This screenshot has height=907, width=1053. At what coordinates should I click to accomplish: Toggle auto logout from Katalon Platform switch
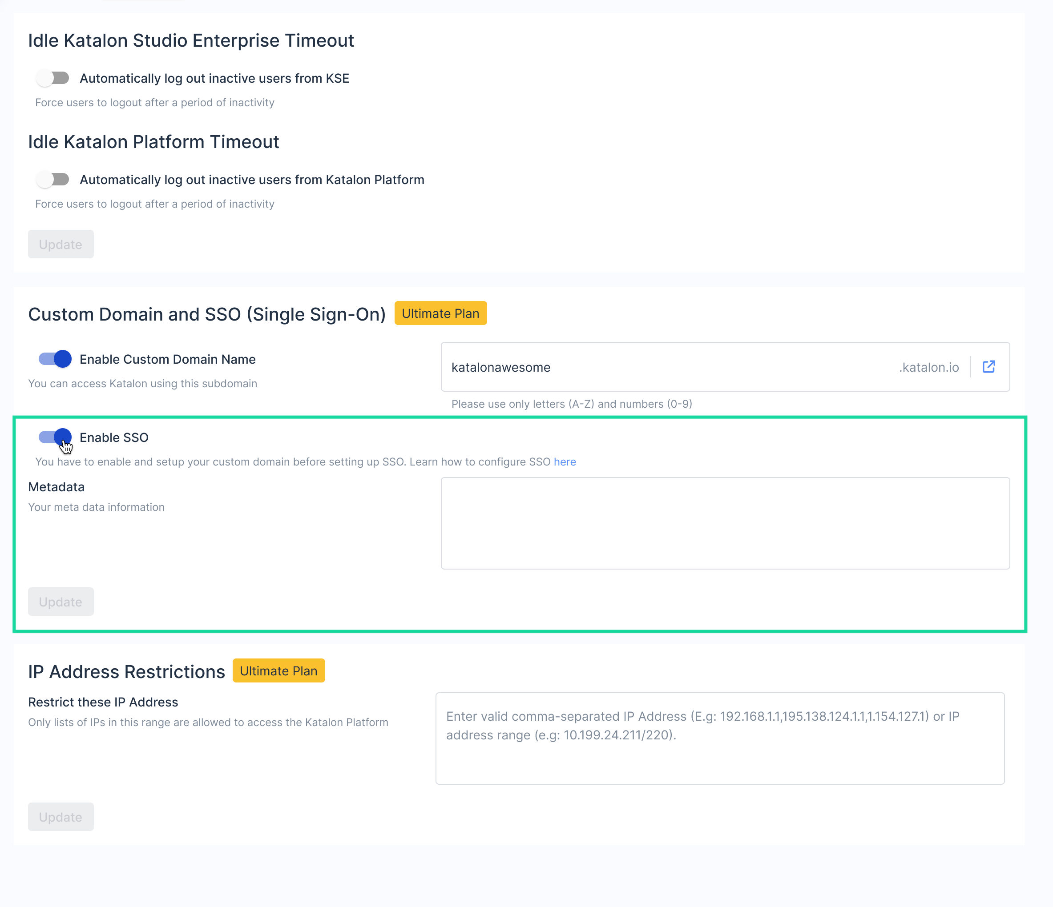pos(53,179)
